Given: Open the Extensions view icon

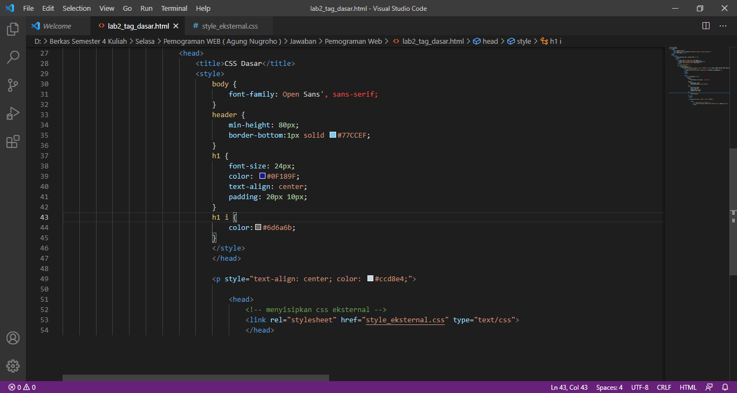Looking at the screenshot, I should pos(13,141).
